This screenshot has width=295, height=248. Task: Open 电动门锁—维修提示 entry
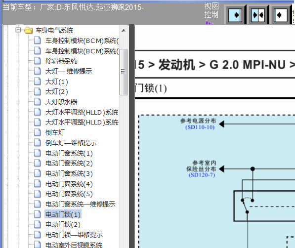pyautogui.click(x=74, y=235)
